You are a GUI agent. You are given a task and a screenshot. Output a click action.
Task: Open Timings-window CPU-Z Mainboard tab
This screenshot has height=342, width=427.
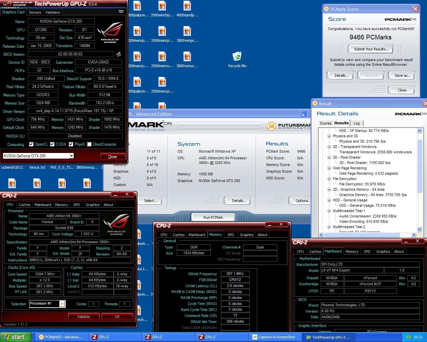point(197,235)
